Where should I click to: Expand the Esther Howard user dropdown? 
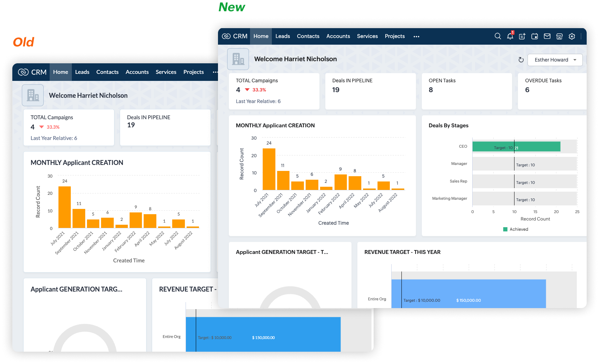(555, 60)
